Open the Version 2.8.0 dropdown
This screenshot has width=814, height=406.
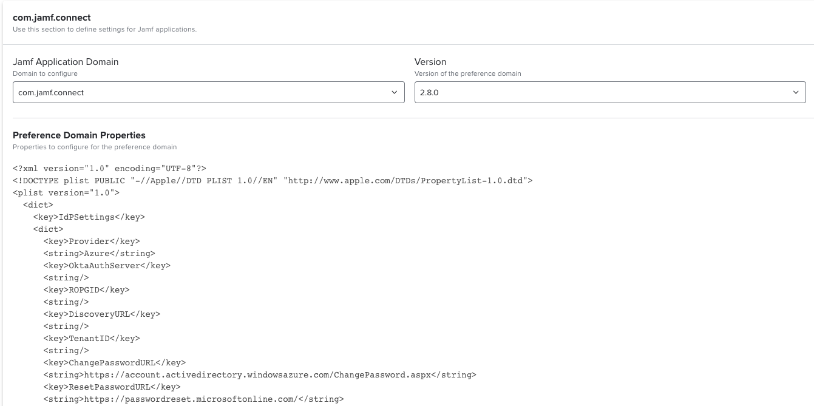610,92
